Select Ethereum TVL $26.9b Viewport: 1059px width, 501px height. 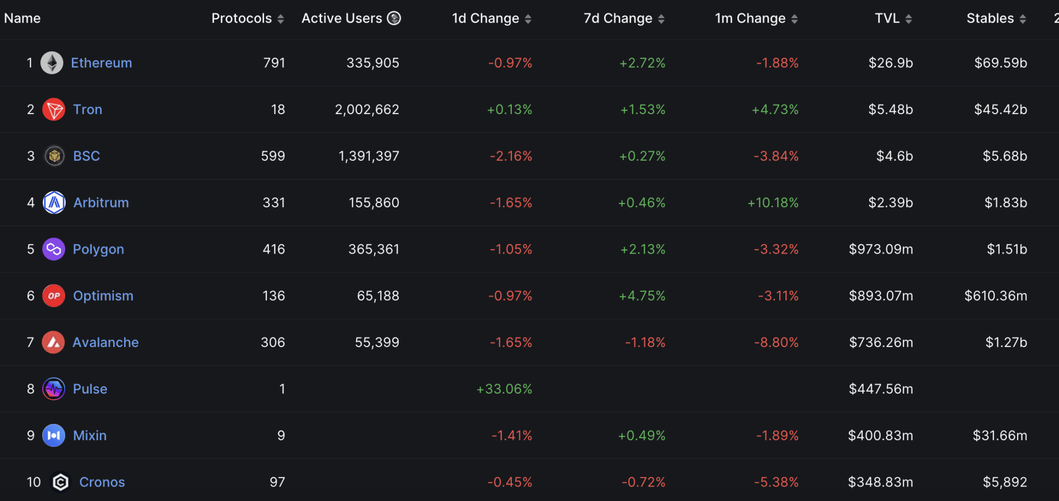891,63
